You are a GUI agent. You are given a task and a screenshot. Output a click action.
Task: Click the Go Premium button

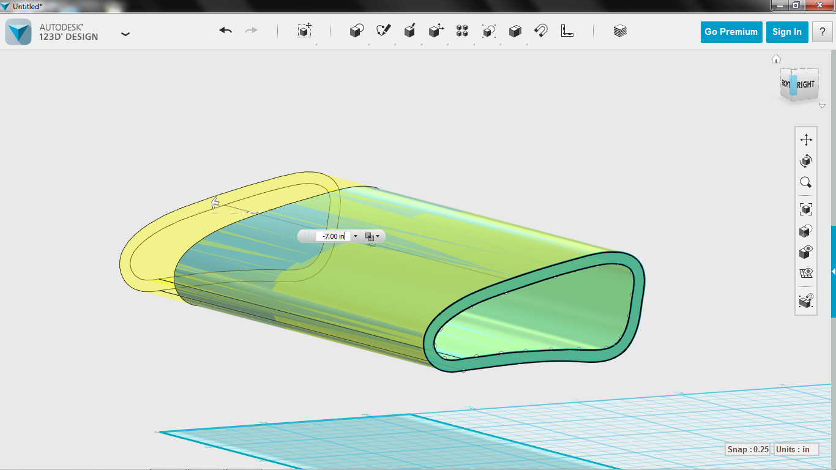coord(731,32)
